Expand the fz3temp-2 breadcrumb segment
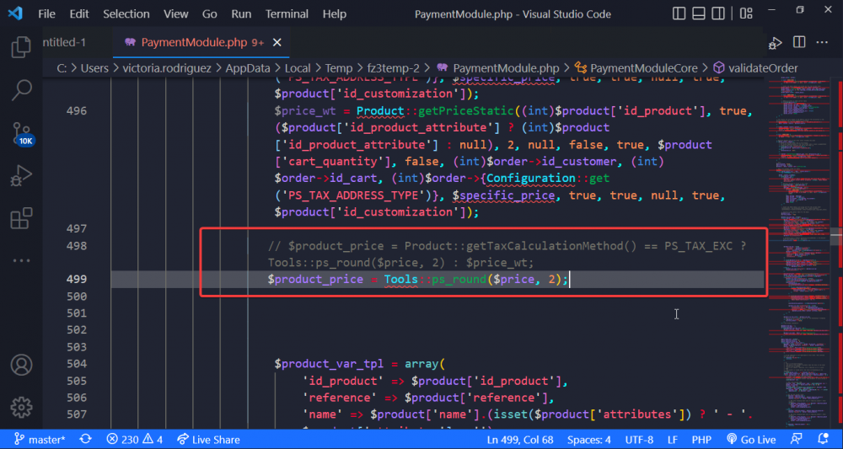Viewport: 843px width, 449px height. 393,68
